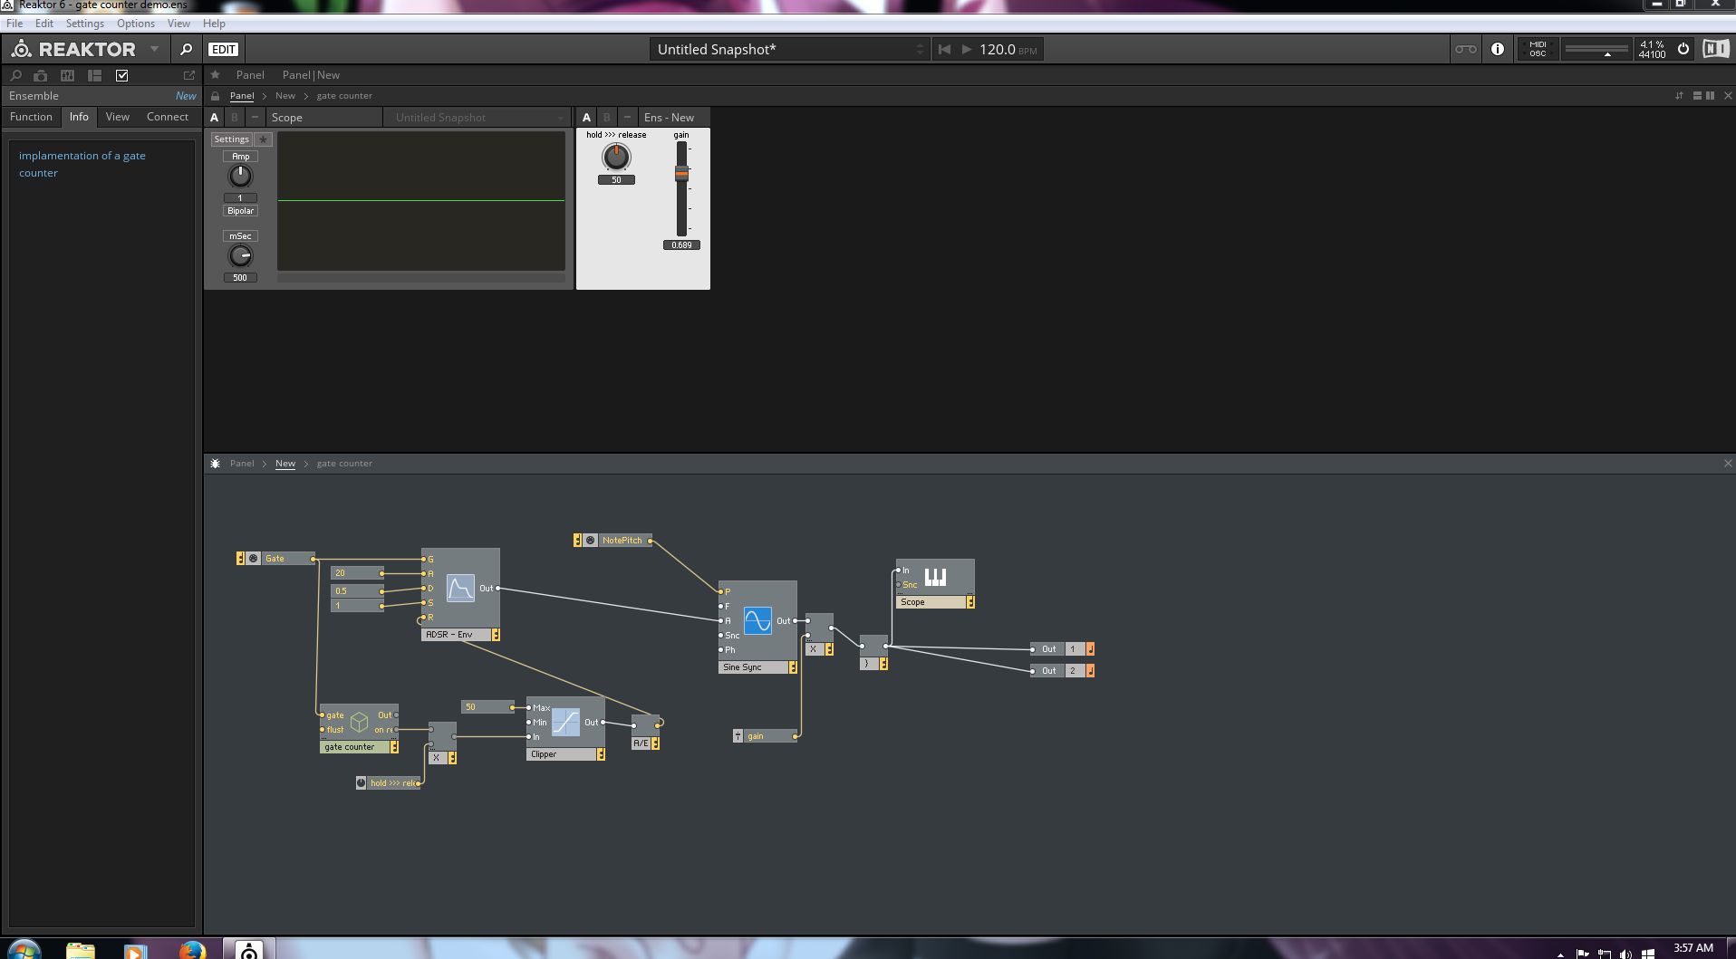Image resolution: width=1736 pixels, height=959 pixels.
Task: Click the Bipolar button in Scope
Action: coord(240,211)
